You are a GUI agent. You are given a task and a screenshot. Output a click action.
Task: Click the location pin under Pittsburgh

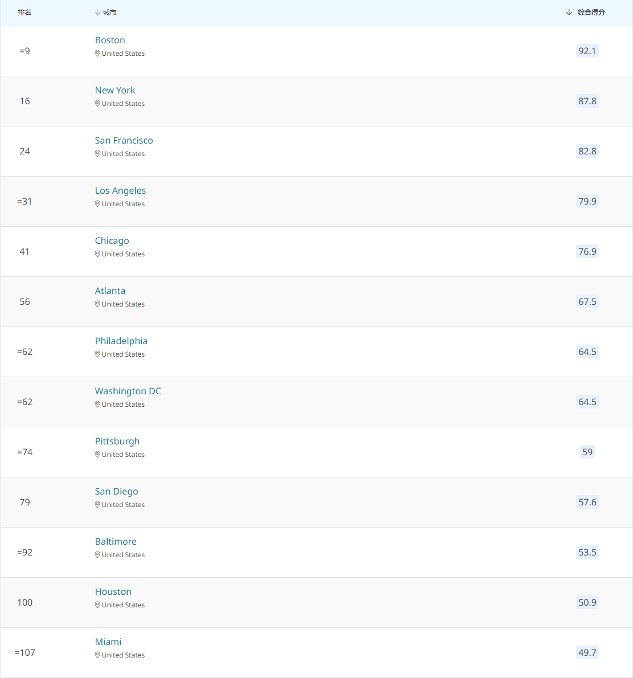pos(97,455)
